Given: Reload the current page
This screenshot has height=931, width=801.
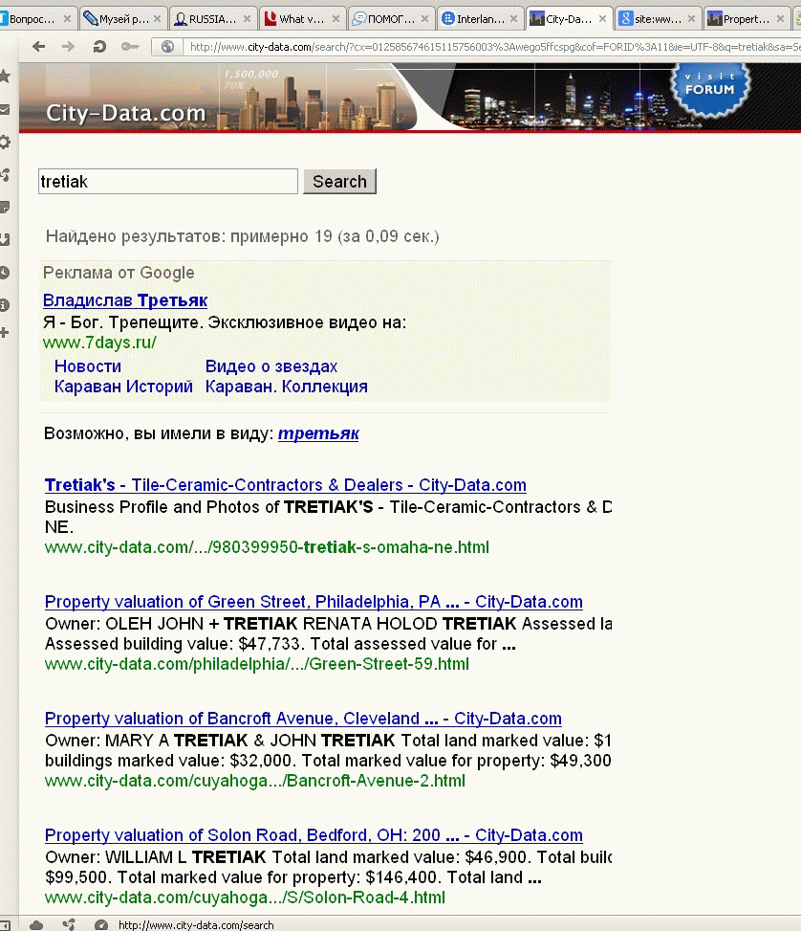Looking at the screenshot, I should pos(99,46).
